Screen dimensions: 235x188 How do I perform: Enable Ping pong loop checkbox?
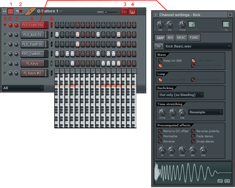tap(193, 80)
